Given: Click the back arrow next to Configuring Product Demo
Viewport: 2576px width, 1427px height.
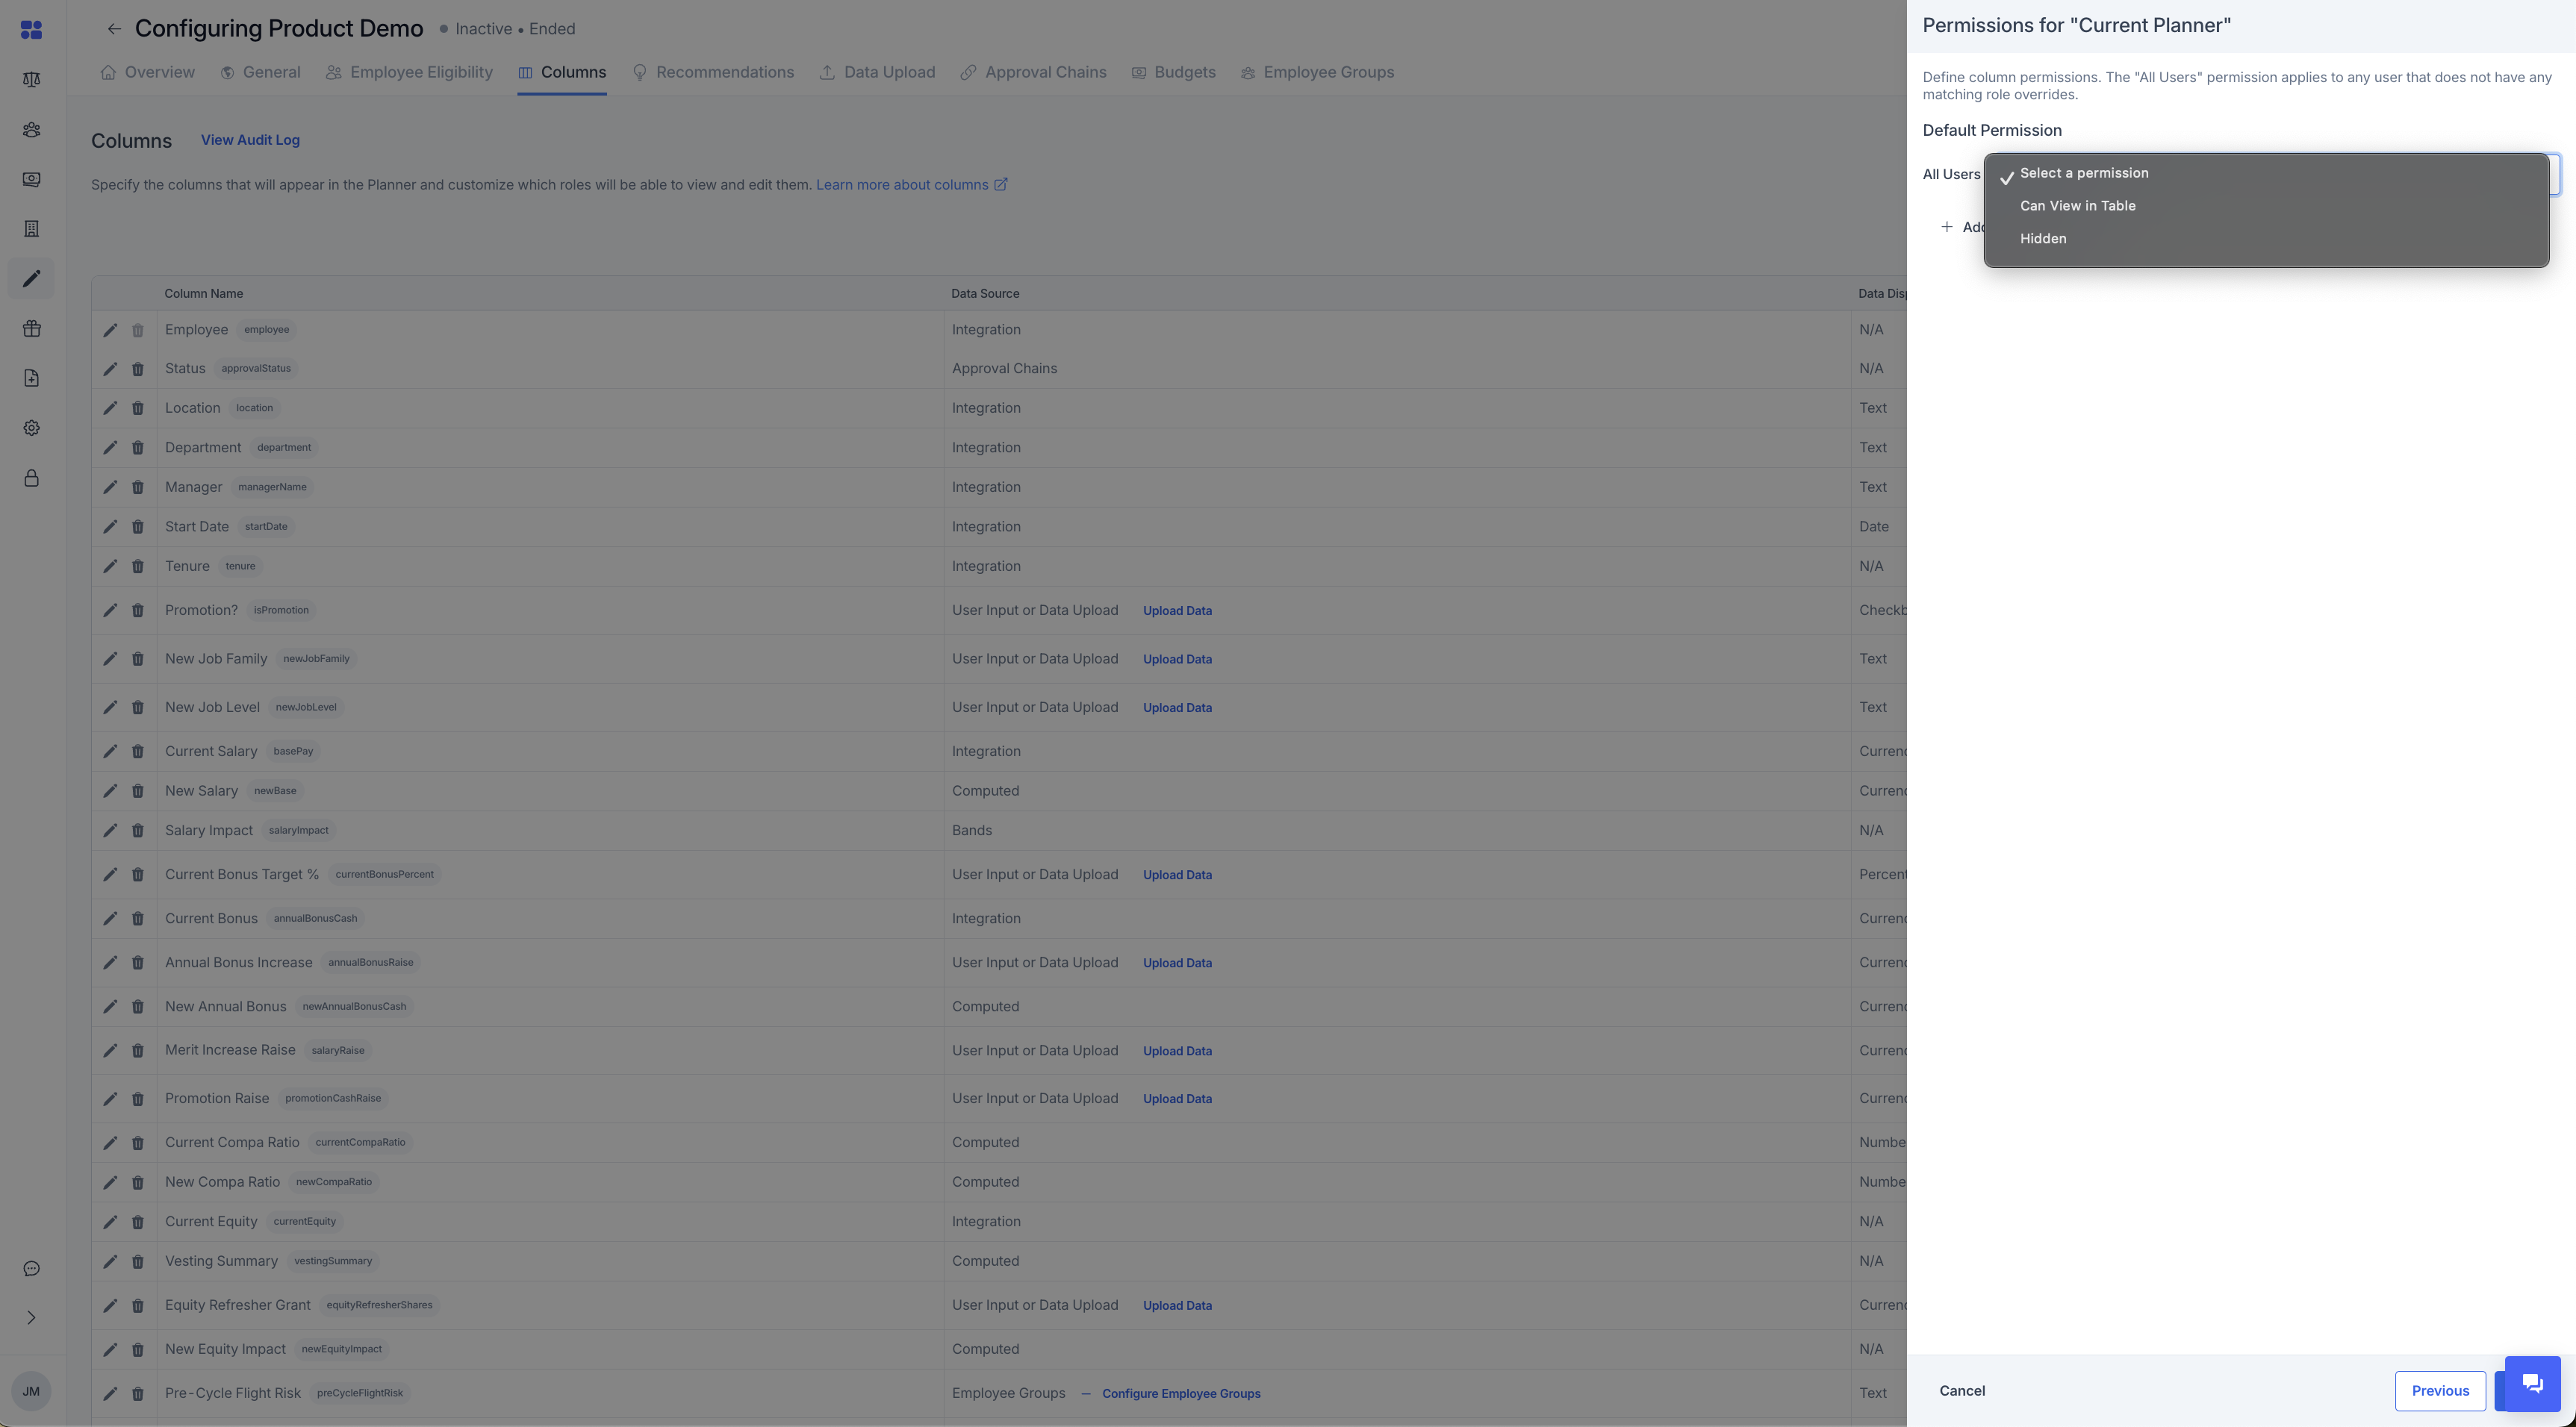Looking at the screenshot, I should [x=114, y=28].
